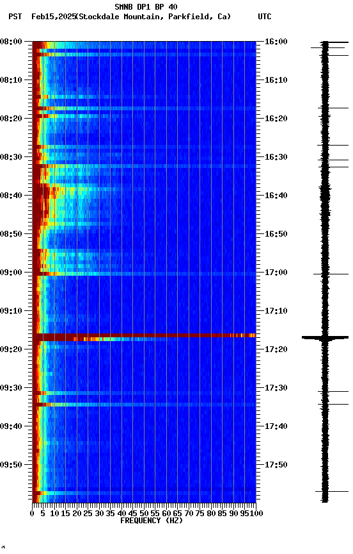Click the '08:20' PST time label
This screenshot has width=353, height=554.
(x=11, y=119)
